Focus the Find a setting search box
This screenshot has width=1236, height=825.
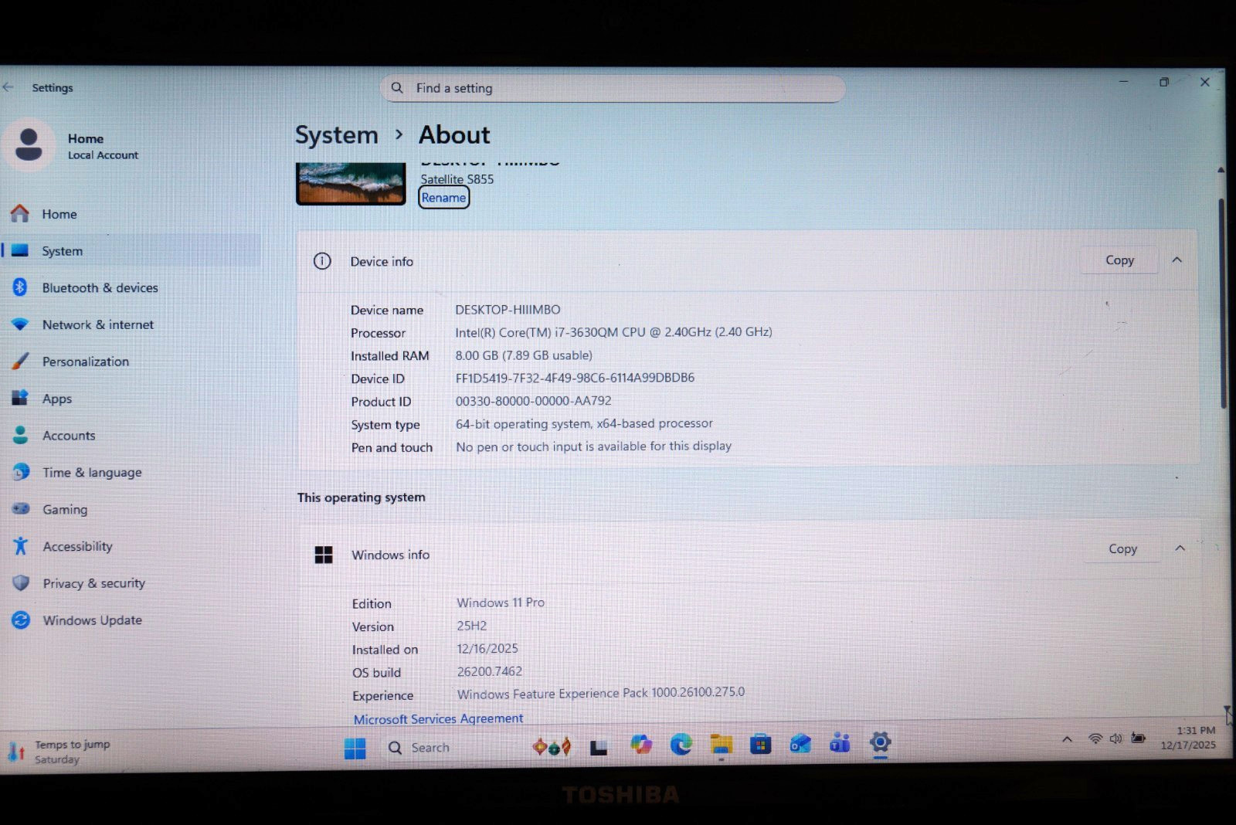613,88
